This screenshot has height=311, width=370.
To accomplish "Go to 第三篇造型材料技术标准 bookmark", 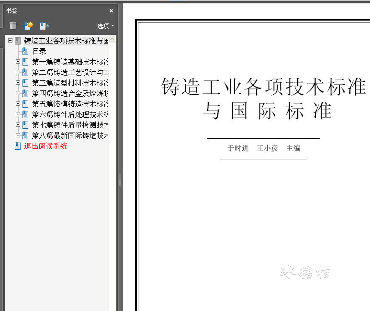I will [70, 83].
